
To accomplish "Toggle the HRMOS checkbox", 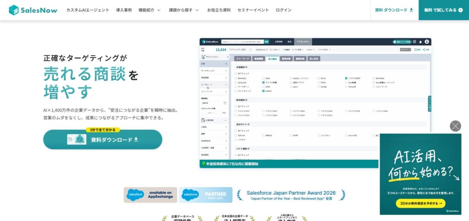I will point(263,136).
